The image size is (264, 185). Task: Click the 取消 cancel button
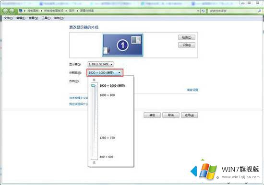coord(171,115)
